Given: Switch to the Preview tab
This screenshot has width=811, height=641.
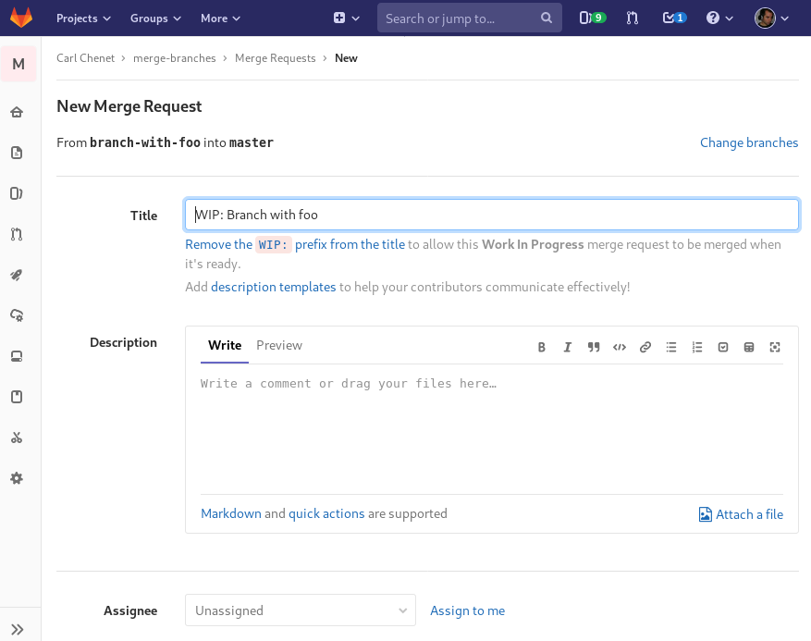Looking at the screenshot, I should [278, 345].
